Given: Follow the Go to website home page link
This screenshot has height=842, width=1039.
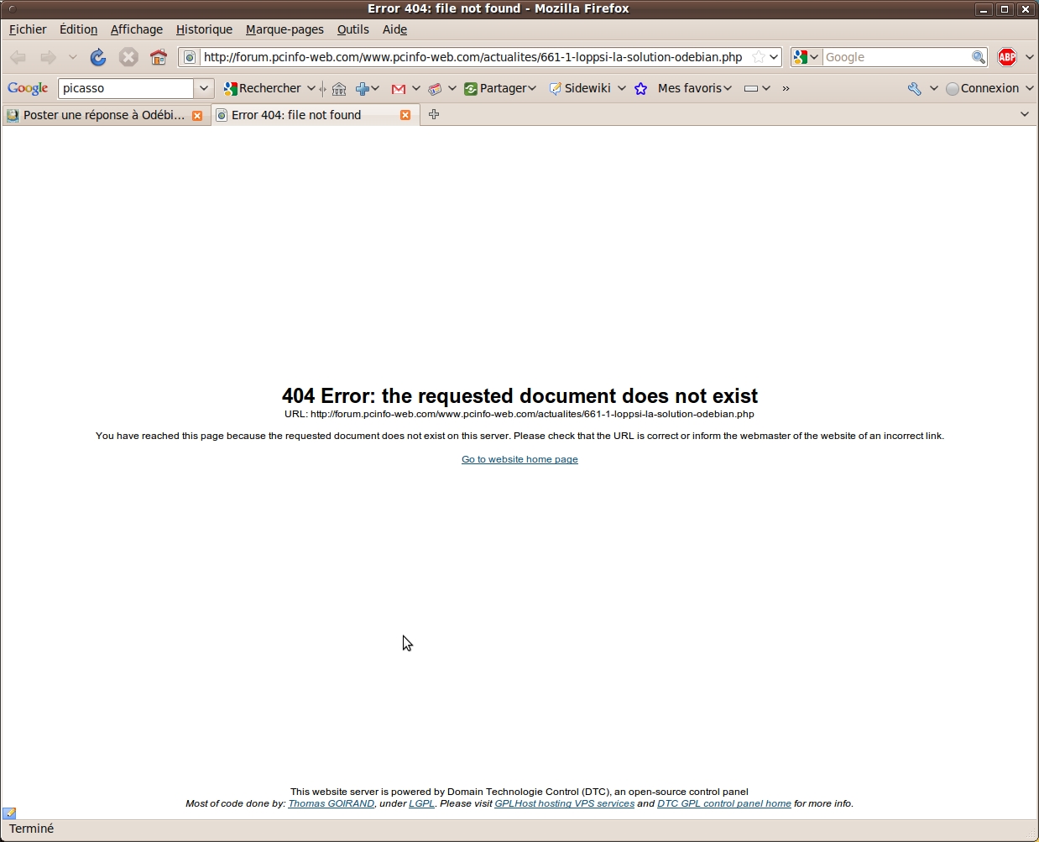Looking at the screenshot, I should click(x=519, y=459).
